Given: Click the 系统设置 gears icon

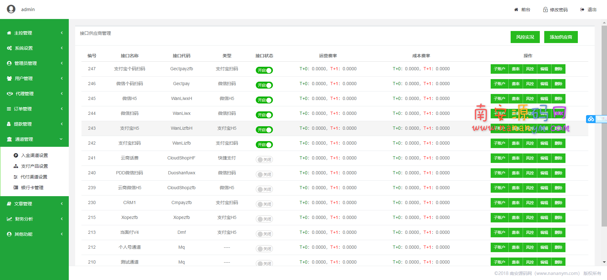Looking at the screenshot, I should point(10,48).
